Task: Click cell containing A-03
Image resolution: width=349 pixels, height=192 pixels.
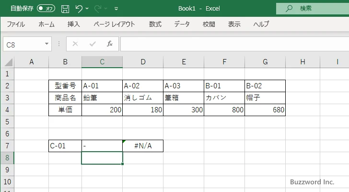Action: (x=184, y=86)
